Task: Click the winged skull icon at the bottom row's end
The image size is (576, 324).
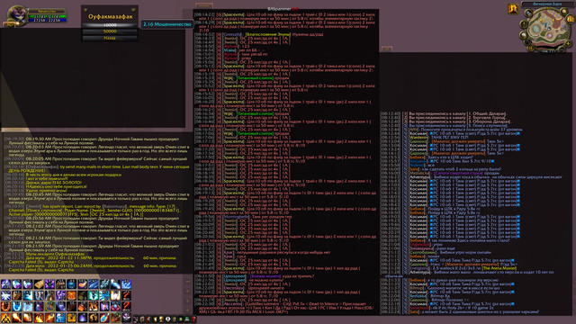Action: [126, 318]
